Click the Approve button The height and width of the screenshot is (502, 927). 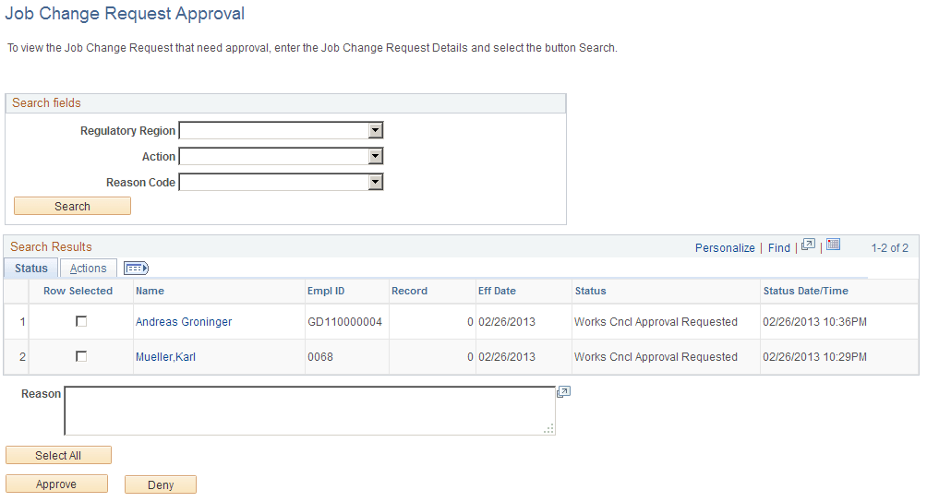click(x=56, y=484)
